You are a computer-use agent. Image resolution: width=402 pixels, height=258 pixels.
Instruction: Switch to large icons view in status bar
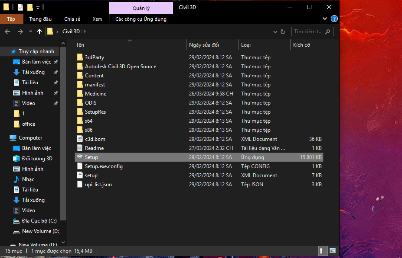333,251
